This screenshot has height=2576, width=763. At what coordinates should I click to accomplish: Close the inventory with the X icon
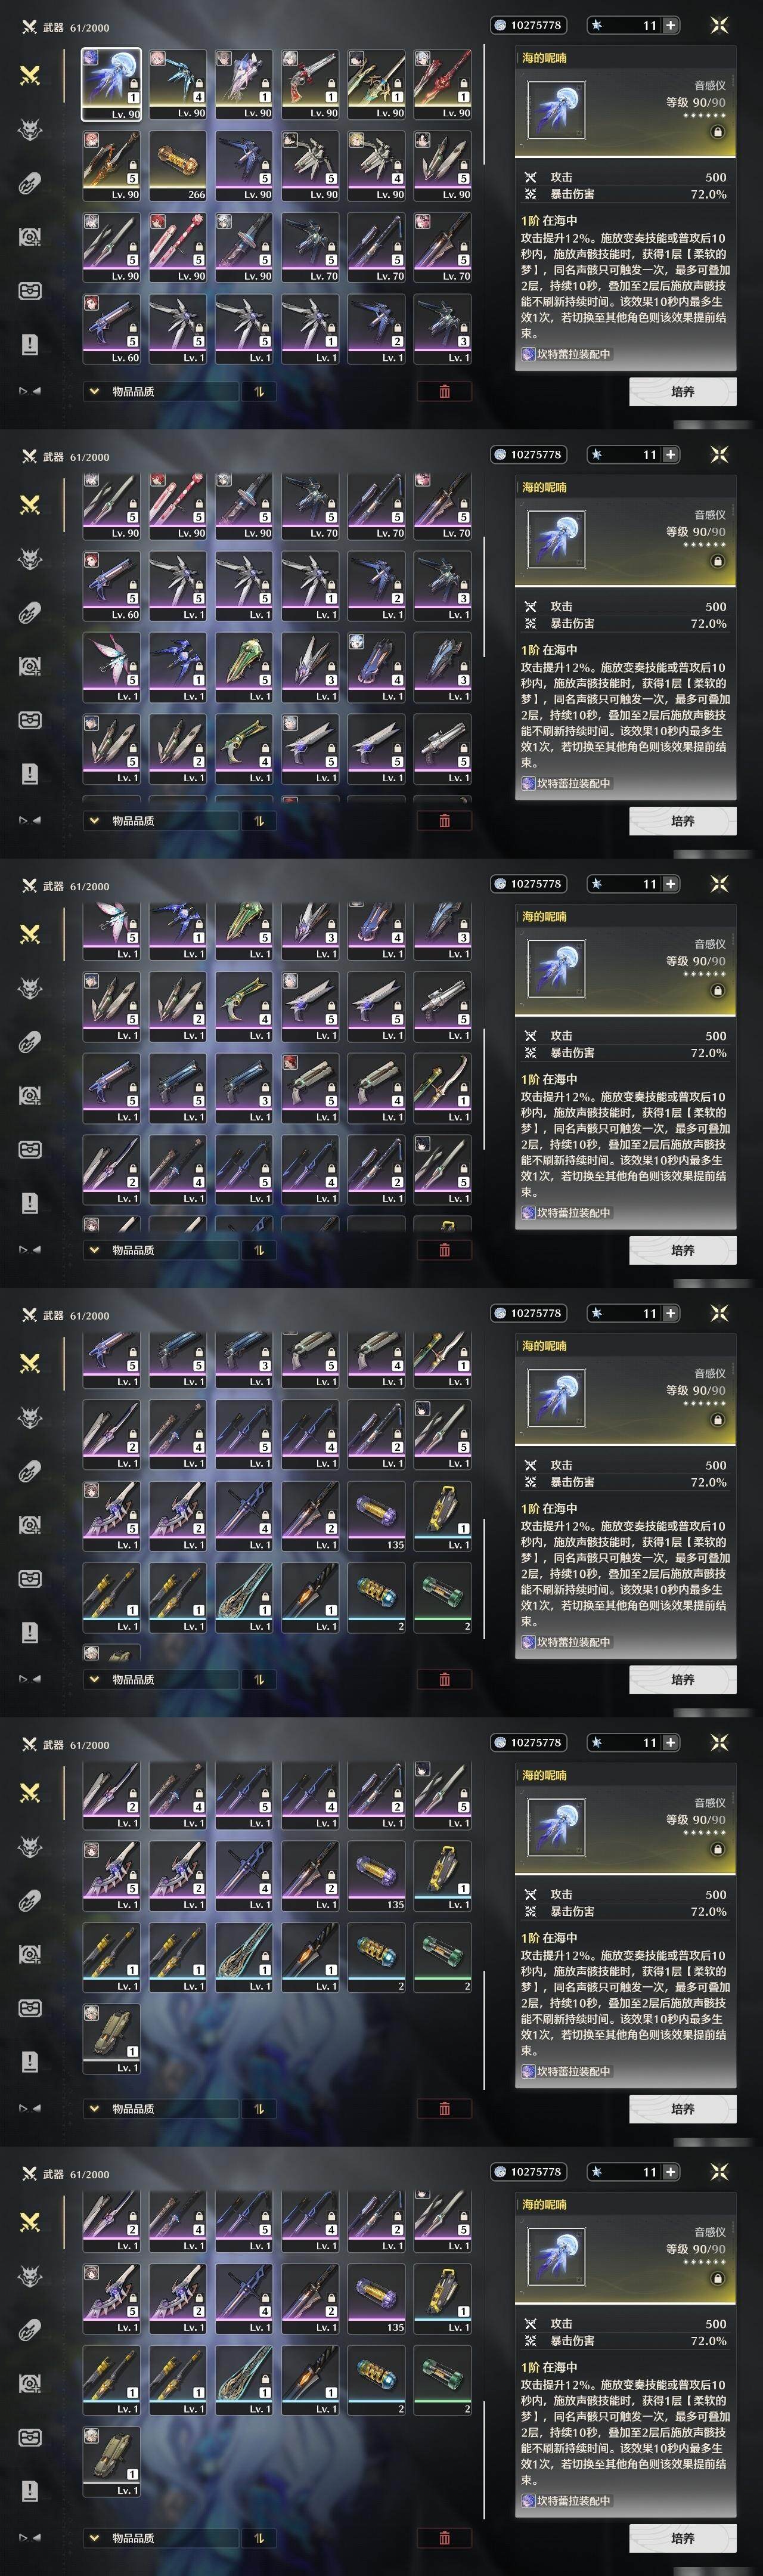[719, 25]
